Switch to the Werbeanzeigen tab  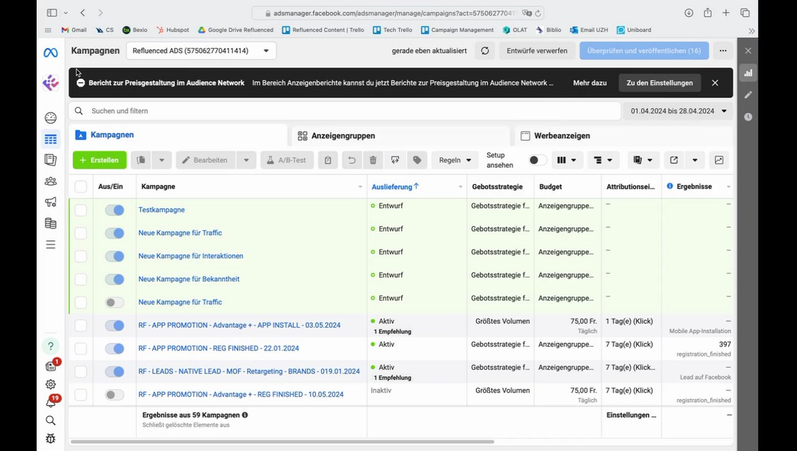coord(562,136)
